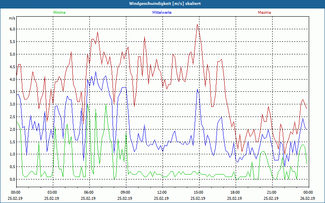The height and width of the screenshot is (203, 325).
Task: Click the 25.02.19 date below 12:00
Action: pyautogui.click(x=161, y=198)
